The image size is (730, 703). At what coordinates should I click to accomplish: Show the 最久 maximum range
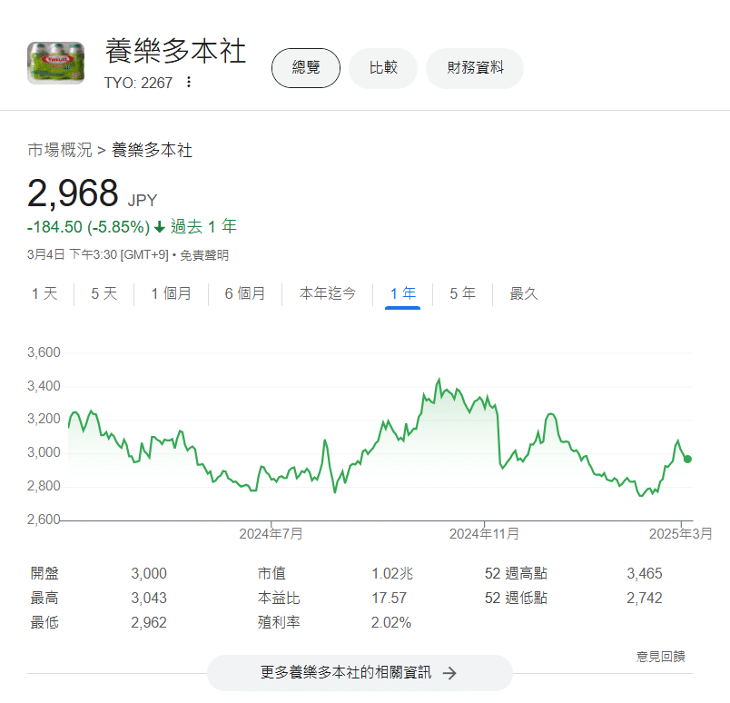tap(524, 293)
